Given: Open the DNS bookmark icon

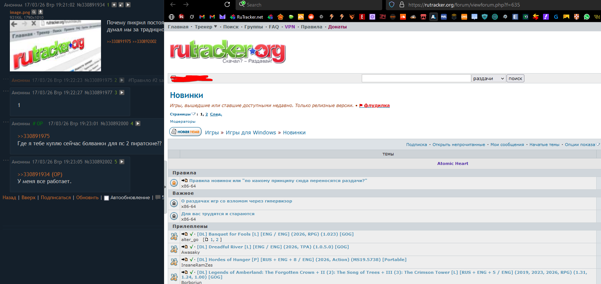Looking at the screenshot, I should [464, 17].
